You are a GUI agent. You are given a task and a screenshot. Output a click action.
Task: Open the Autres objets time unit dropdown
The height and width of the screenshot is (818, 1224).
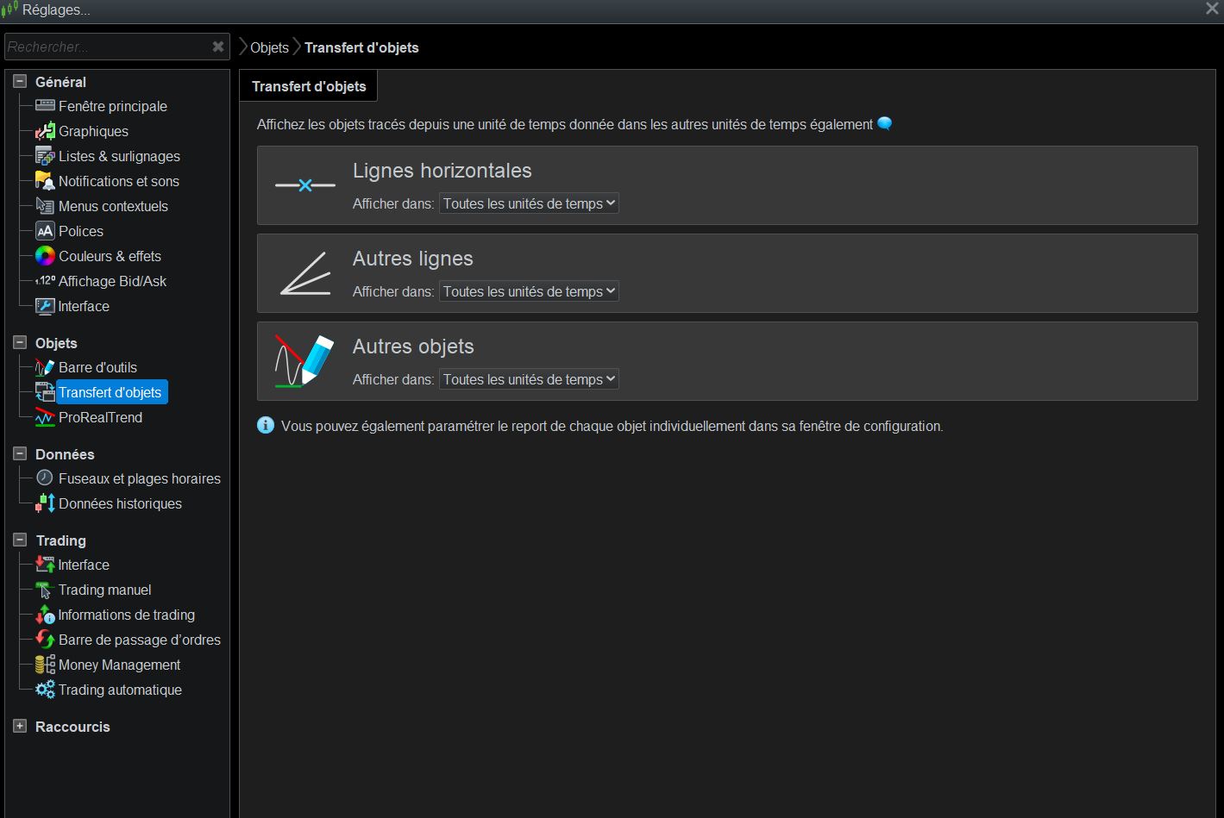529,379
